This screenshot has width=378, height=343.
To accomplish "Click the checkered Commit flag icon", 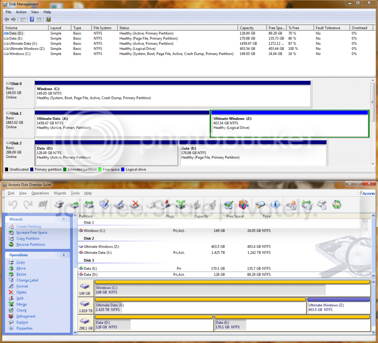I will pos(43,205).
